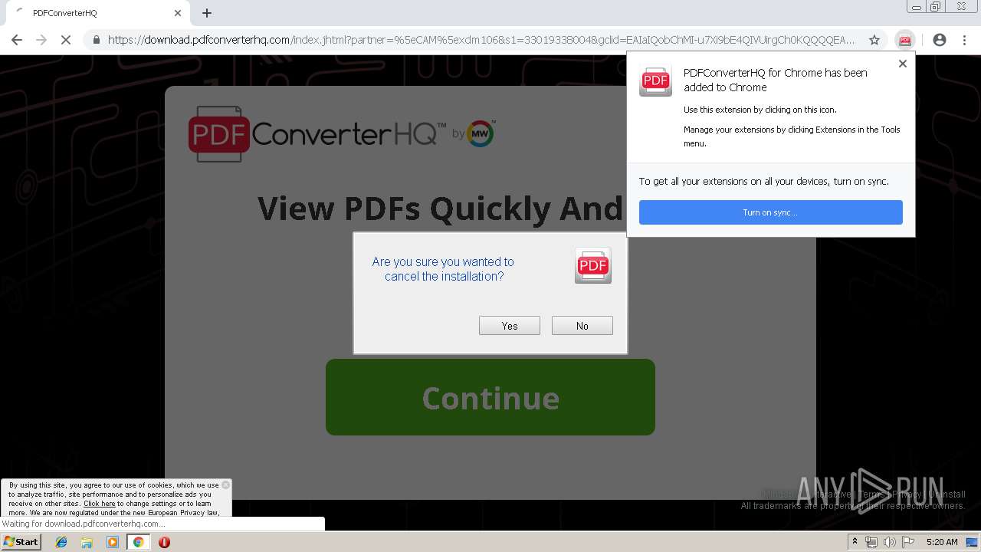This screenshot has width=981, height=552.
Task: Bookmark this page with the star icon
Action: click(874, 40)
